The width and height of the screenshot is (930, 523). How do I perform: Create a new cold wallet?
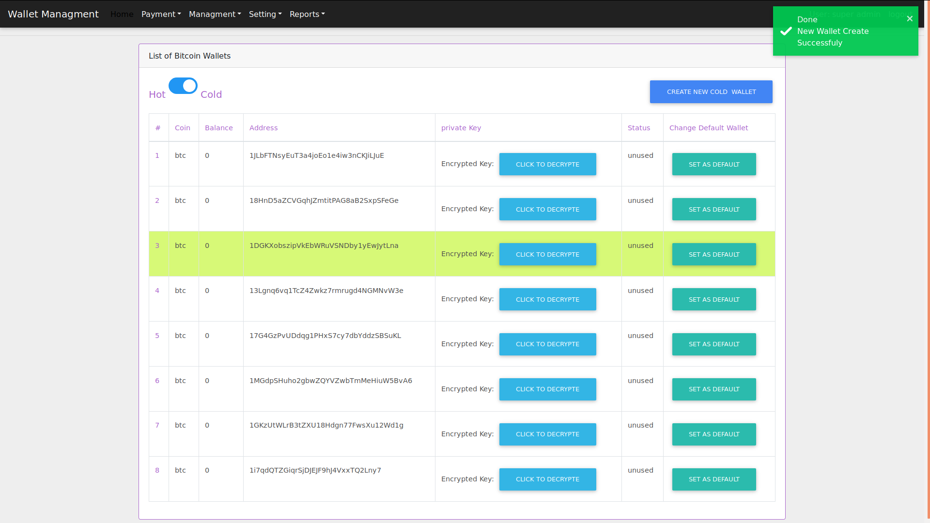[x=711, y=92]
